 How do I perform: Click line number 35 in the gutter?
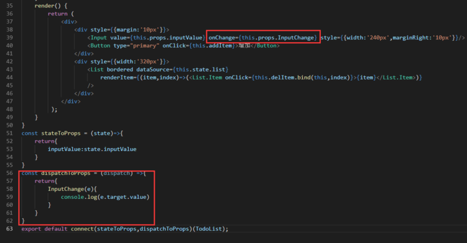coord(9,5)
